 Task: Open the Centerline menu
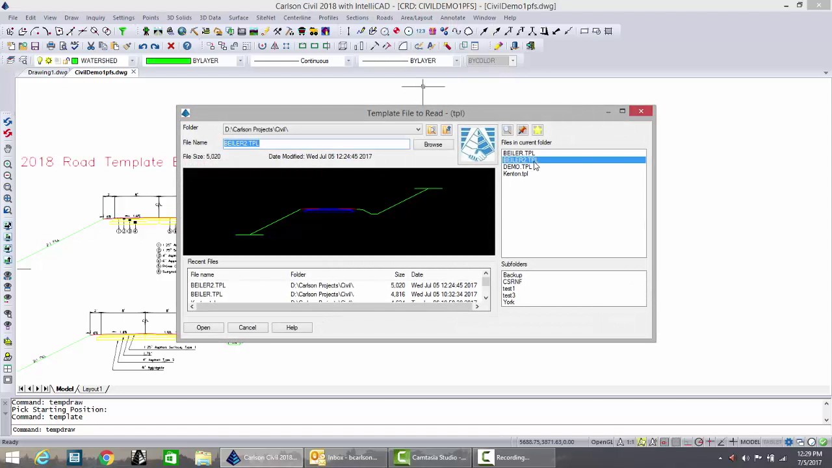click(x=297, y=18)
